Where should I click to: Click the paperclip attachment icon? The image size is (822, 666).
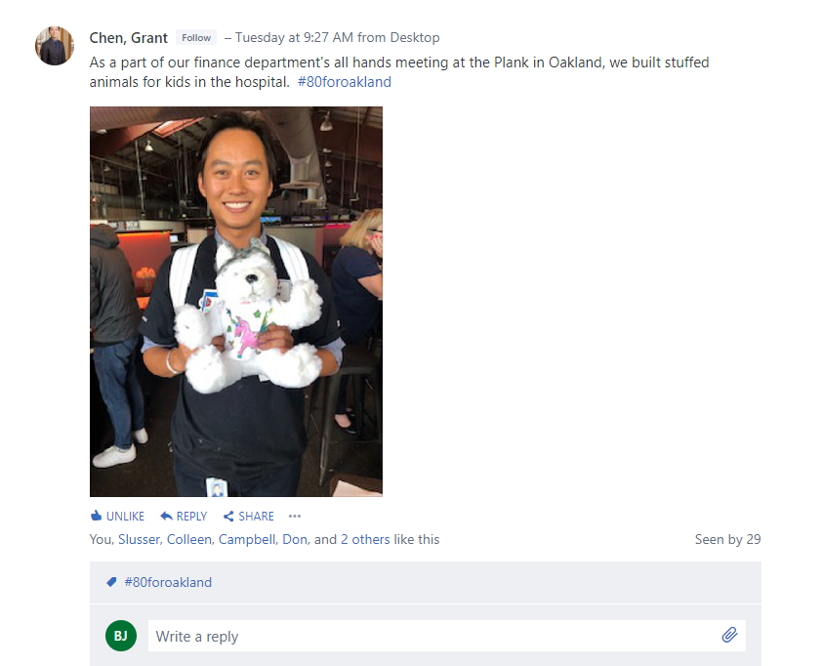pyautogui.click(x=729, y=635)
